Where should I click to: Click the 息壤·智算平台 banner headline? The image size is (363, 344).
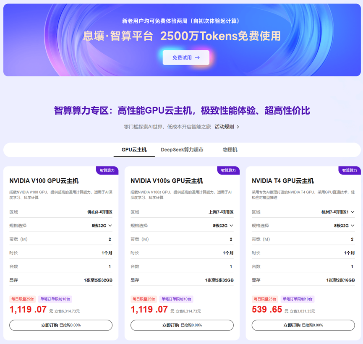click(118, 36)
